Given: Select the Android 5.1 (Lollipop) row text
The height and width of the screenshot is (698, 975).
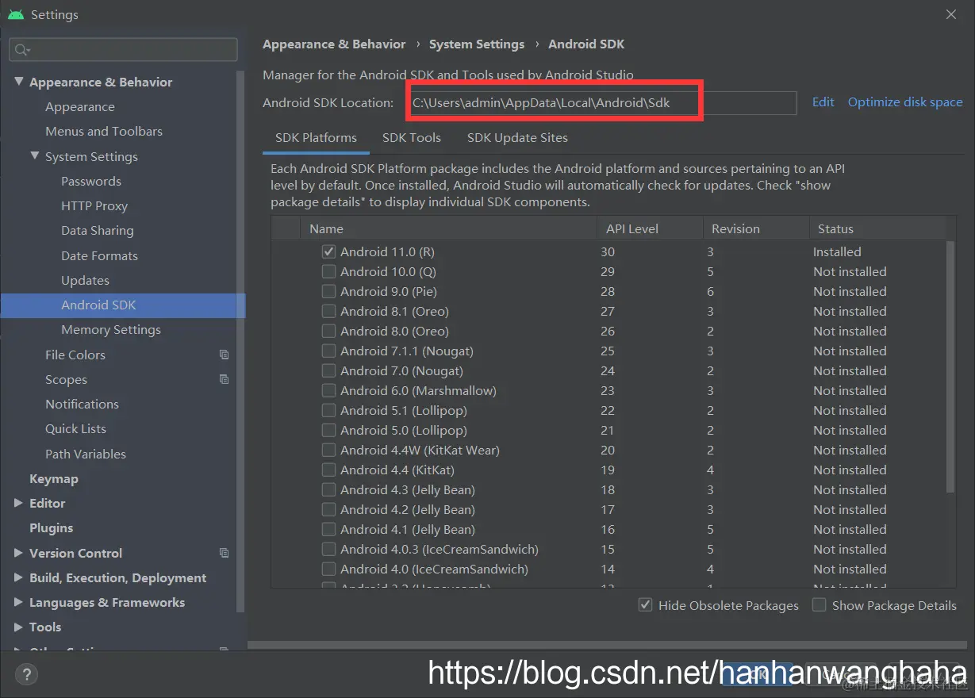Looking at the screenshot, I should [x=404, y=410].
